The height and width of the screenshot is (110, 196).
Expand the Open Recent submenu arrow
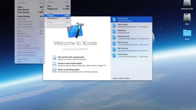pyautogui.click(x=42, y=9)
